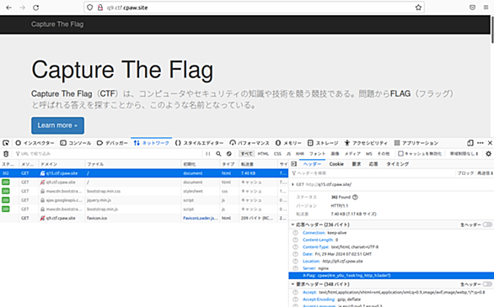Open the ストレージ tab
Viewport: 494px width, 307px height.
point(323,143)
